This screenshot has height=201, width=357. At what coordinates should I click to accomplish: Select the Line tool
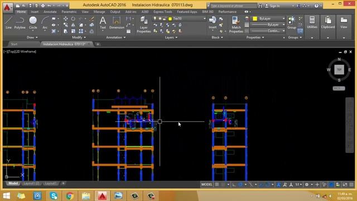point(8,23)
